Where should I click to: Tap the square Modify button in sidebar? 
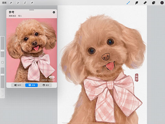[2, 62]
